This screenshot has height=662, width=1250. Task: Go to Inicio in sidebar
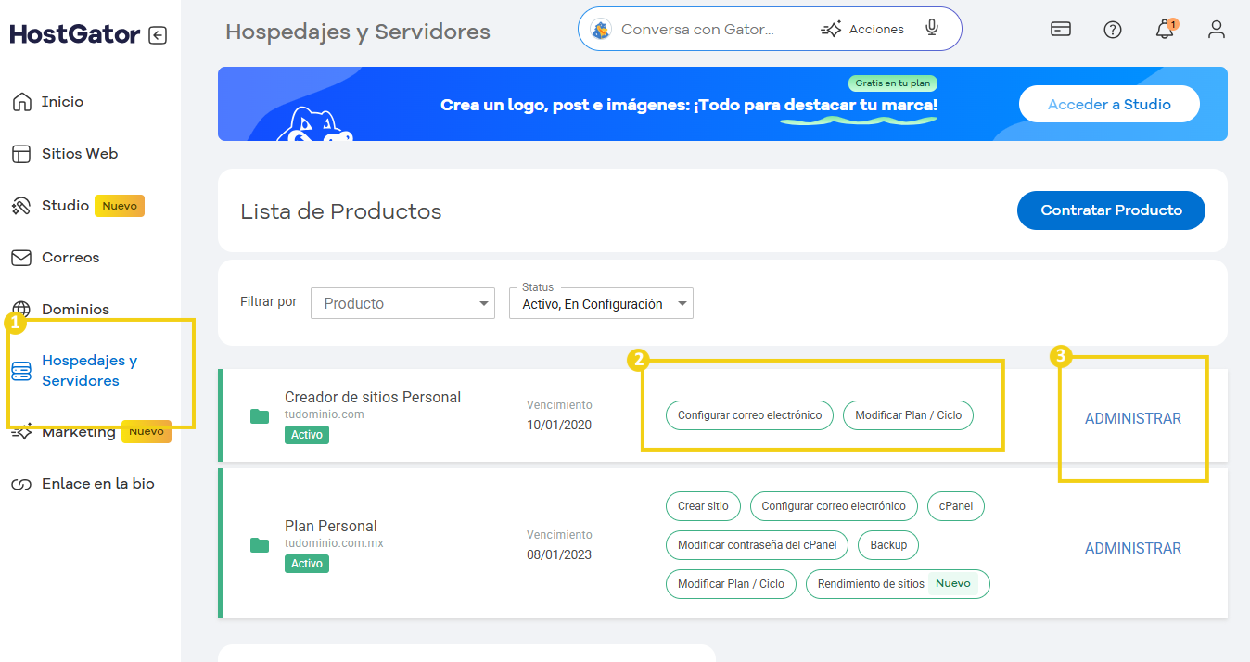(62, 102)
